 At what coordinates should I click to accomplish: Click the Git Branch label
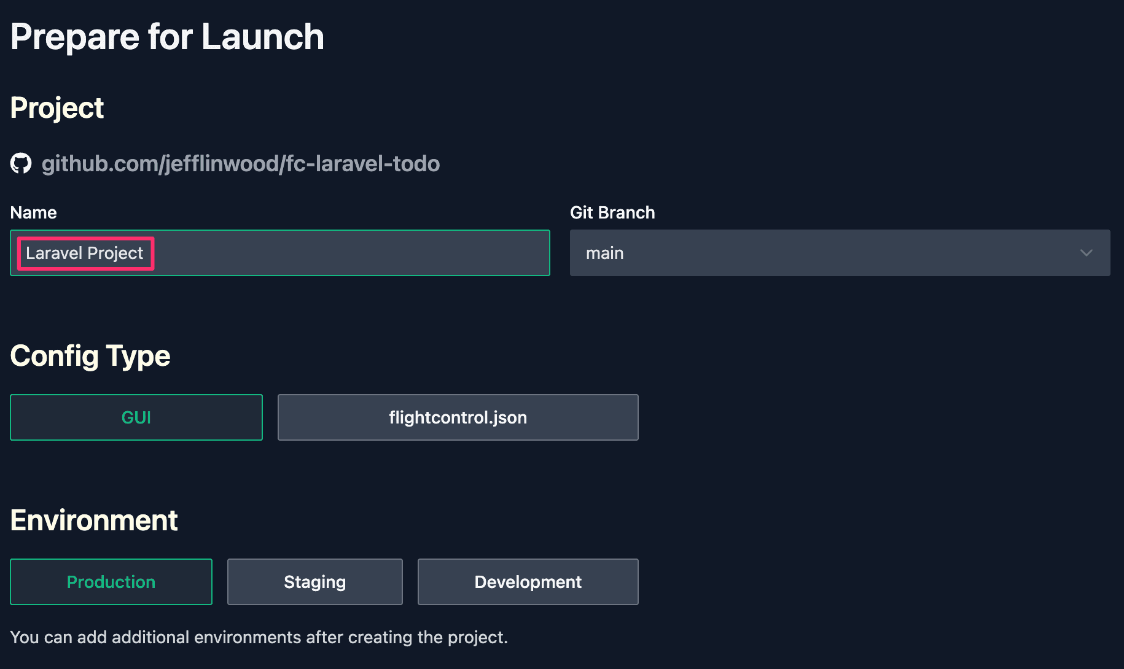tap(612, 212)
